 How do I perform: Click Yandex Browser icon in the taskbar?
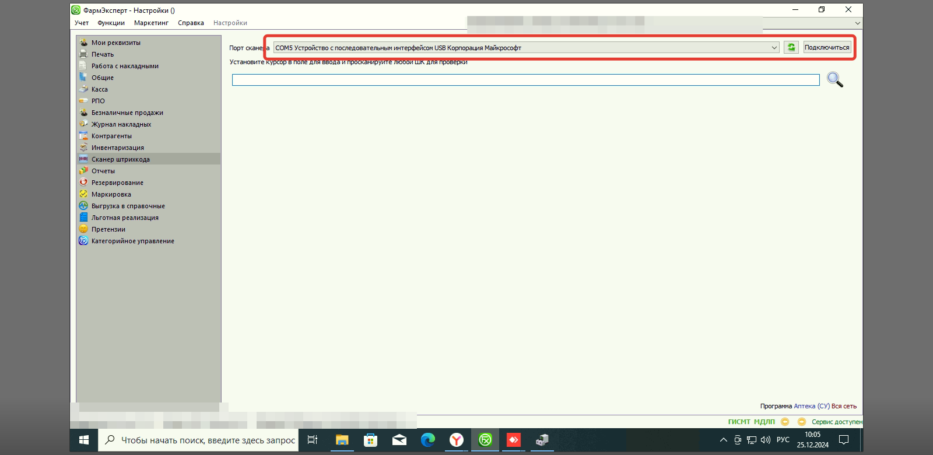[x=456, y=440]
